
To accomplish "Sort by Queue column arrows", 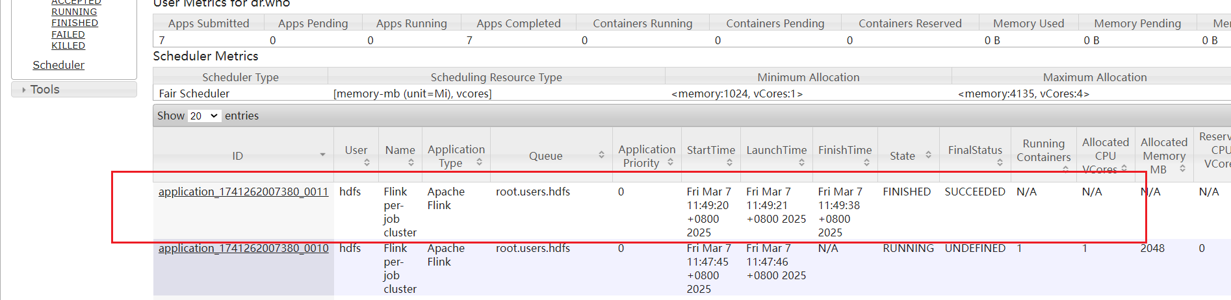I will click(x=601, y=155).
